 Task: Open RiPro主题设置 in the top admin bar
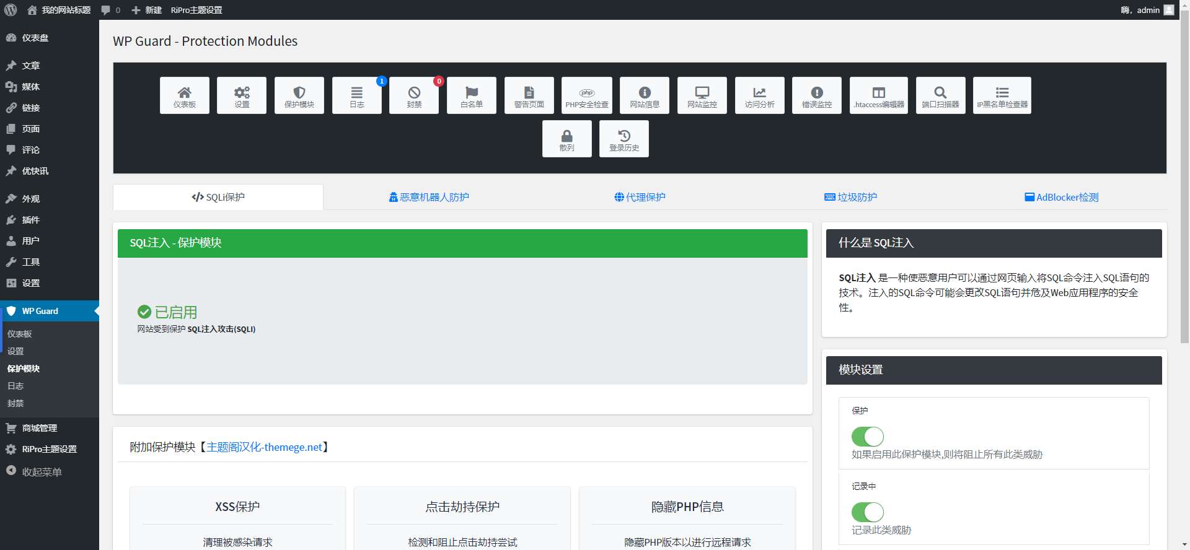(196, 10)
